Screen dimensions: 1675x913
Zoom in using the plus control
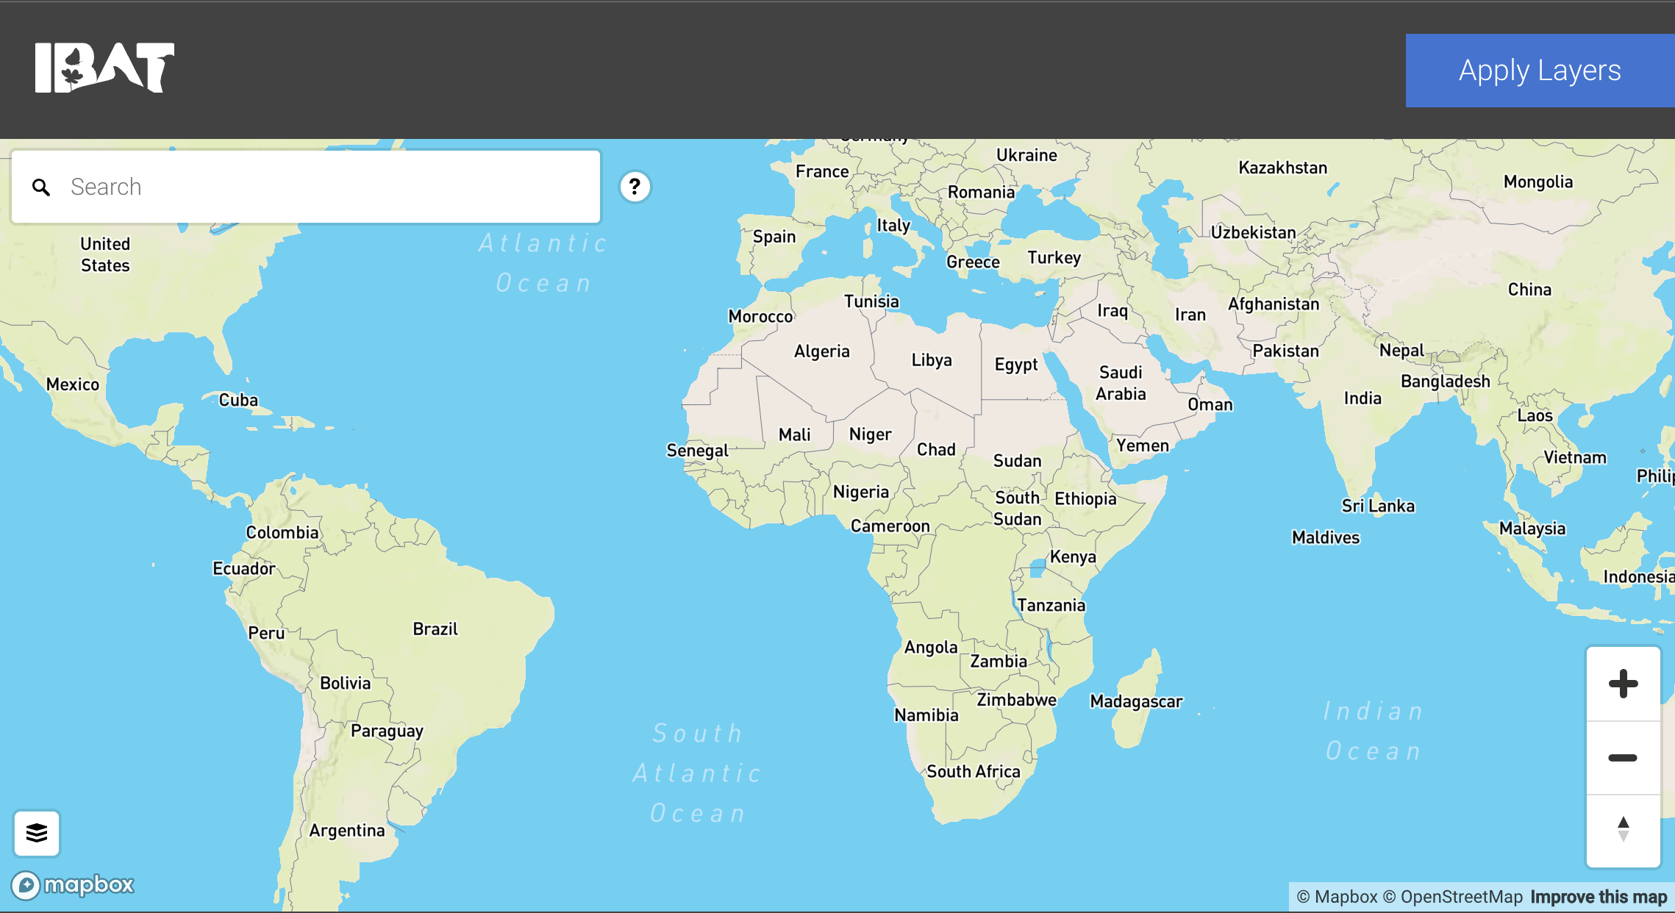coord(1622,684)
